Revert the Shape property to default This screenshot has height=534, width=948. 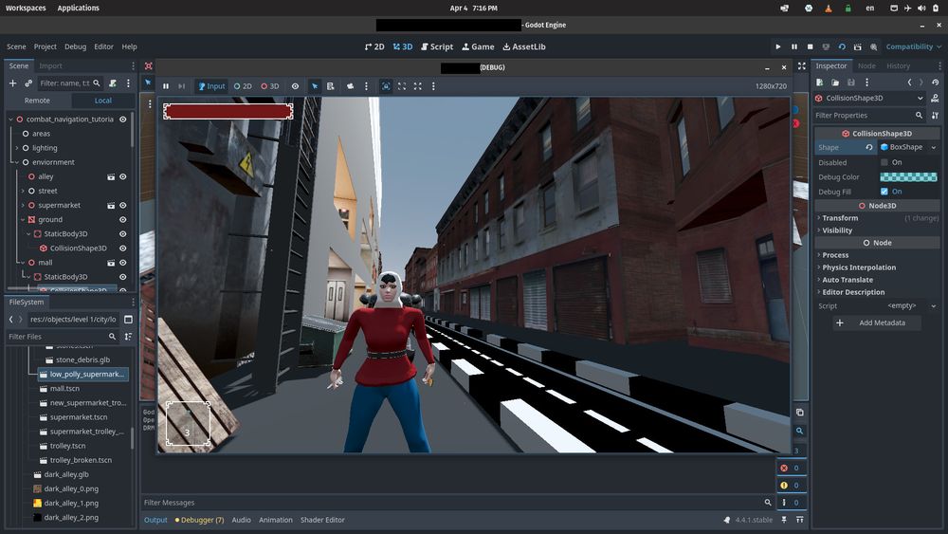tap(868, 147)
